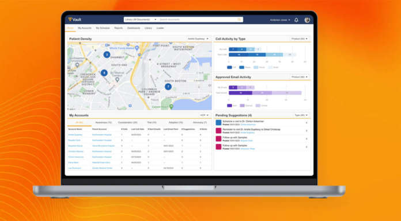Select the Advocacy (7) tab
The height and width of the screenshot is (221, 401).
(x=200, y=123)
